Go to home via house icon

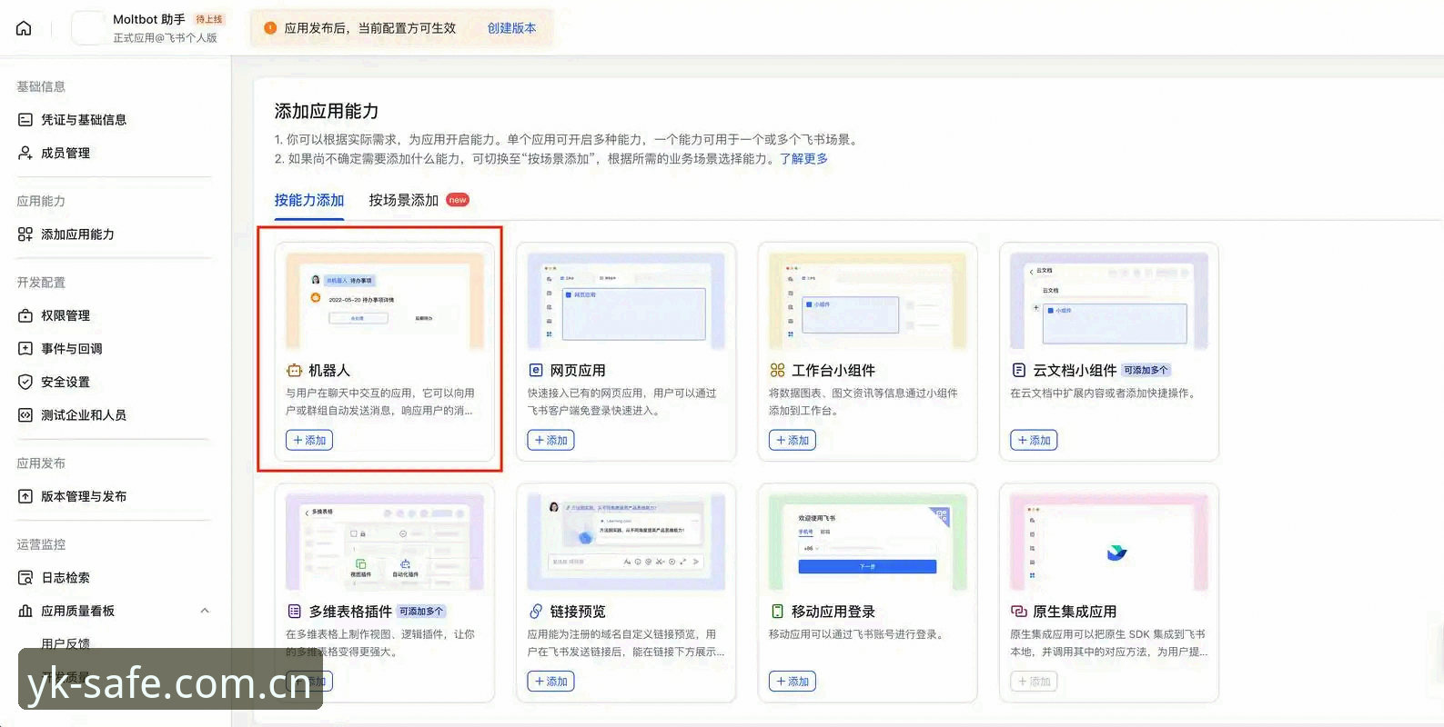[x=24, y=28]
